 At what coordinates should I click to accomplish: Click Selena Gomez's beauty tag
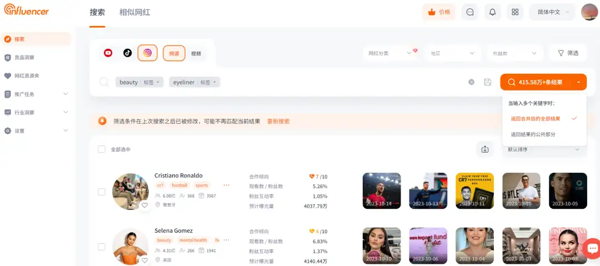coord(164,240)
